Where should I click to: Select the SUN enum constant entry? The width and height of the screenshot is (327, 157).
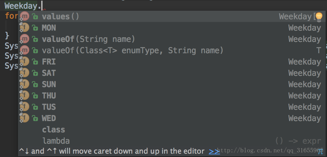coord(170,84)
